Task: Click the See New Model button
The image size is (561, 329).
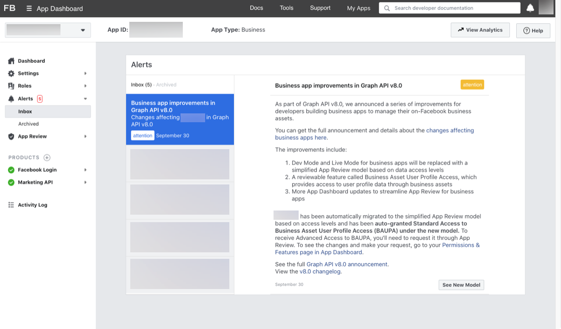Action: tap(461, 285)
